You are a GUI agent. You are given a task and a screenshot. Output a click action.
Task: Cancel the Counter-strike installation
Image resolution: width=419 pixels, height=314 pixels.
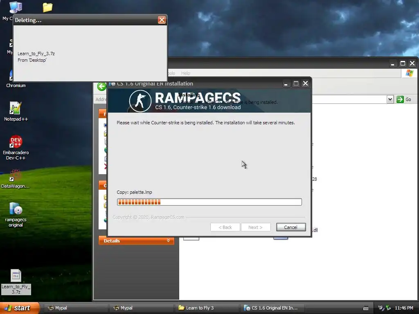click(291, 227)
